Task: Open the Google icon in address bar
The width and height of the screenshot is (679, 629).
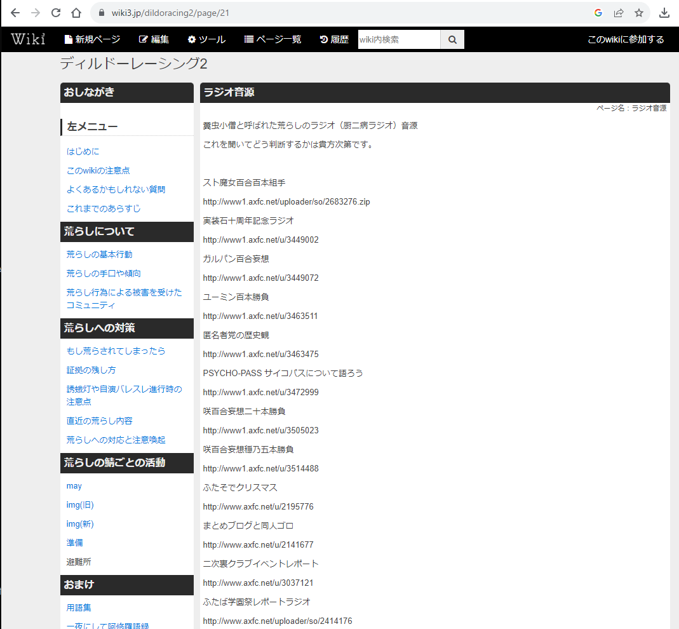Action: tap(598, 13)
